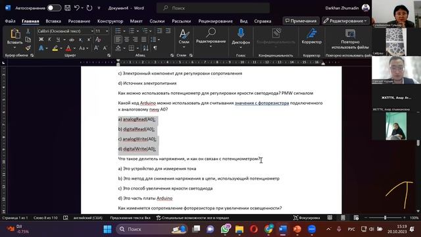
Task: Toggle superscript formatting
Action: tap(89, 39)
